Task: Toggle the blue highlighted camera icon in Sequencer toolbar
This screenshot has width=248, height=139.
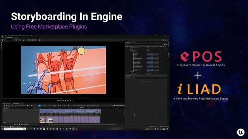Action: tap(40, 105)
